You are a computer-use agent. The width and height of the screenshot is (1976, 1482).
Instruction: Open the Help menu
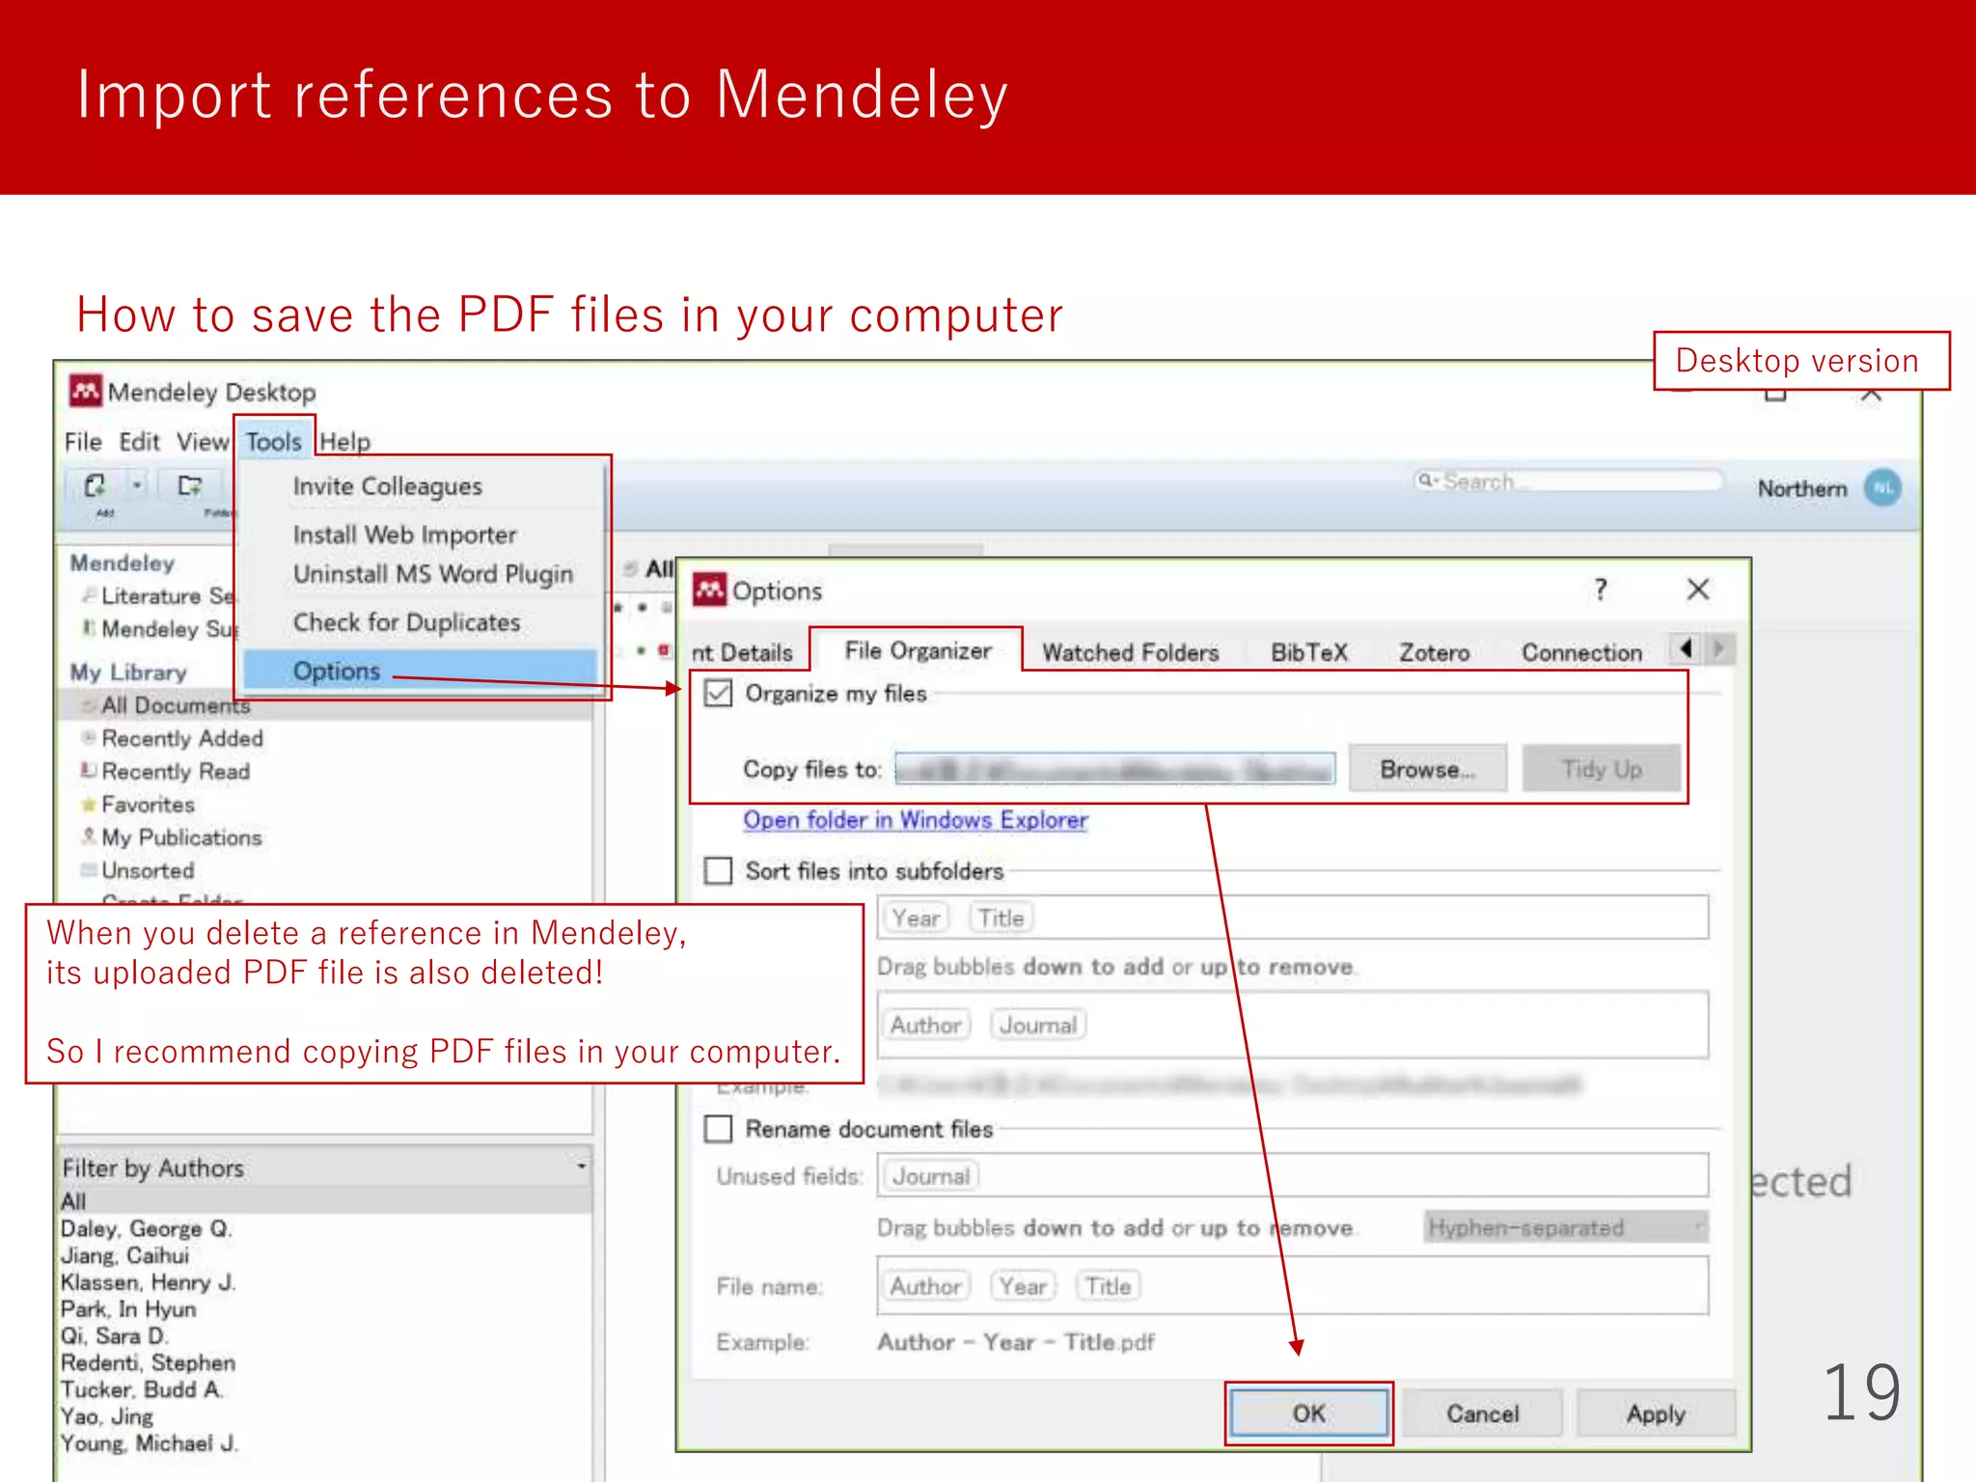[x=345, y=441]
